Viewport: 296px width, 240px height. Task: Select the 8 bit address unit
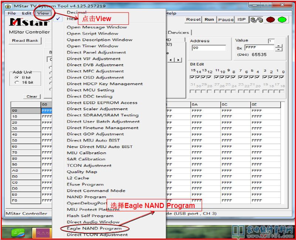point(17,78)
